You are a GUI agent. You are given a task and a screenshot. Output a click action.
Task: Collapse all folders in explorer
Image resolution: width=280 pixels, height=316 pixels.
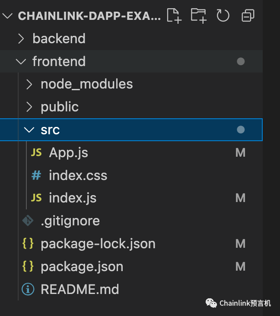(x=248, y=16)
